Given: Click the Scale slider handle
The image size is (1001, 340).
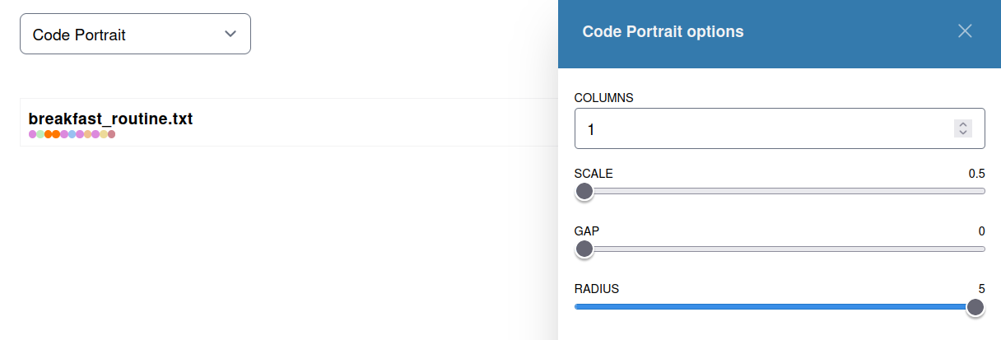Looking at the screenshot, I should (x=584, y=191).
